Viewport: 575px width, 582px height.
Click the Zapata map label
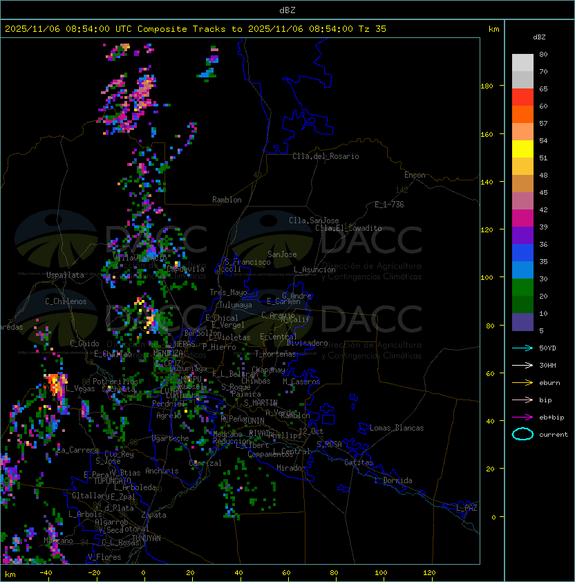(x=153, y=515)
